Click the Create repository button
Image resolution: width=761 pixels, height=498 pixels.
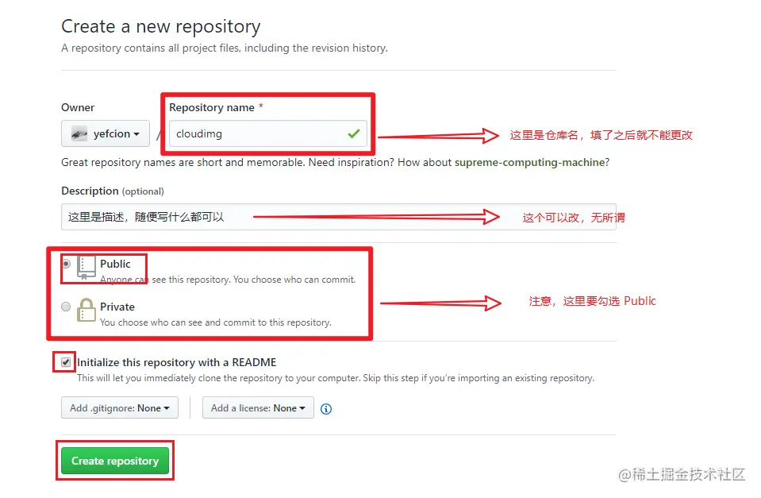coord(115,461)
